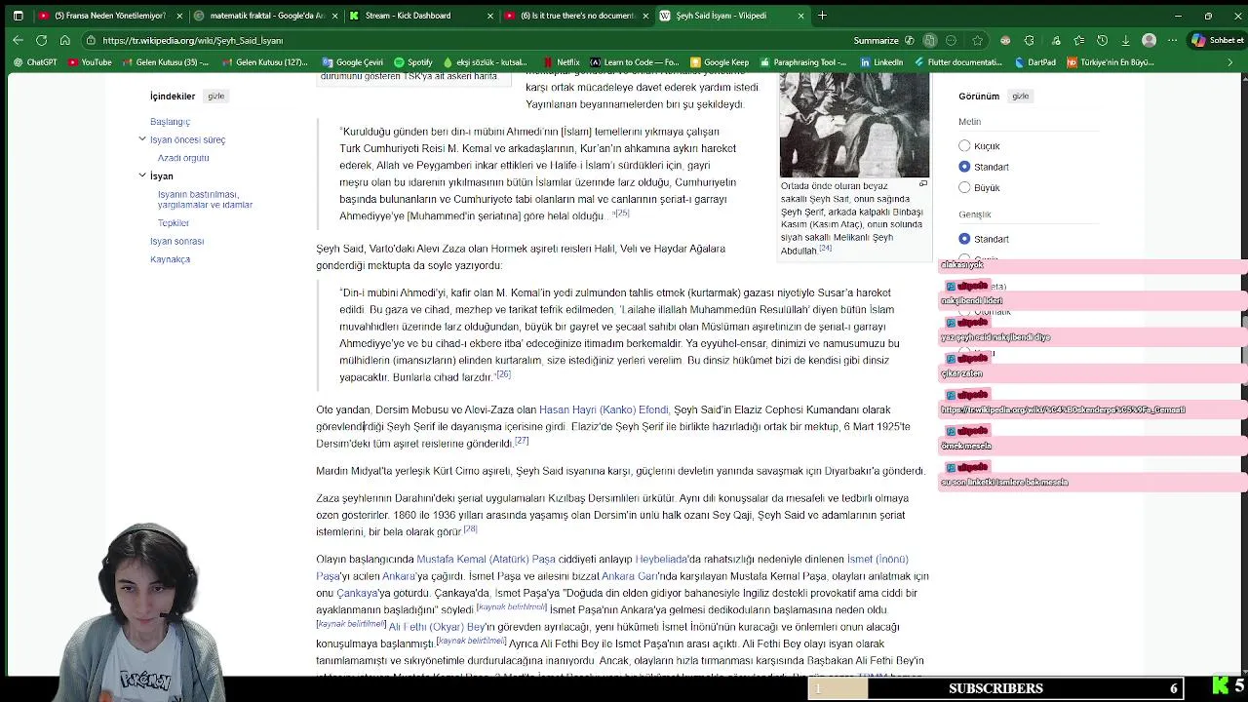Click the rebellion photograph thumbnail
Viewport: 1248px width, 702px height.
pyautogui.click(x=854, y=125)
